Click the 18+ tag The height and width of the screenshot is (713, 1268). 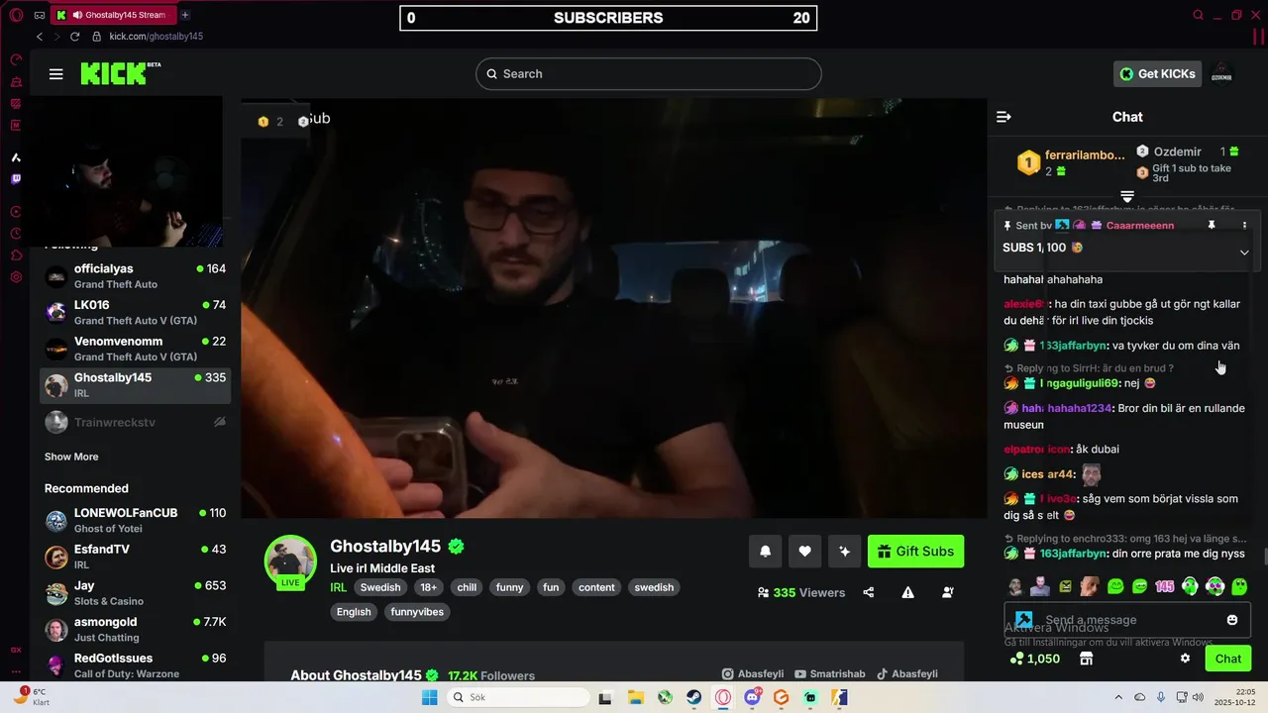coord(428,587)
